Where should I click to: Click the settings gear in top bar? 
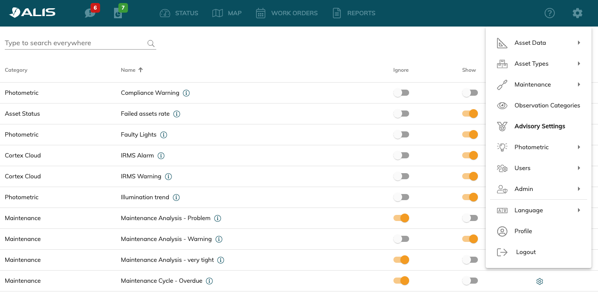(x=577, y=13)
